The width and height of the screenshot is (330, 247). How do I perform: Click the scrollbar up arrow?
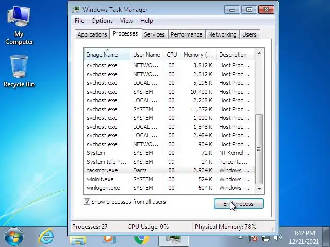click(259, 53)
